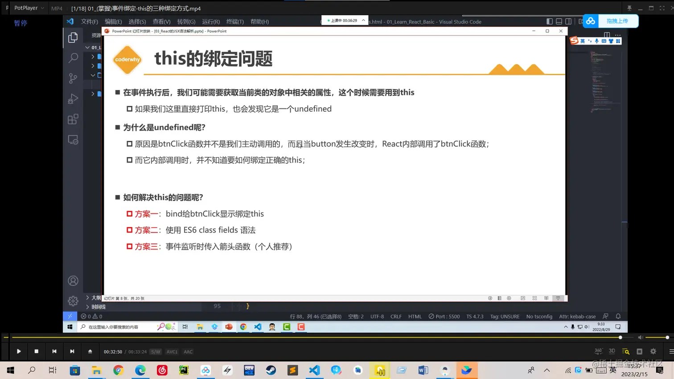Click the UTF-8 encoding indicator
This screenshot has width=674, height=379.
point(377,317)
